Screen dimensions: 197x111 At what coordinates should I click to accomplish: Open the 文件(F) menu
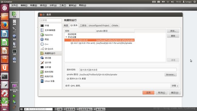[x=15, y=5]
